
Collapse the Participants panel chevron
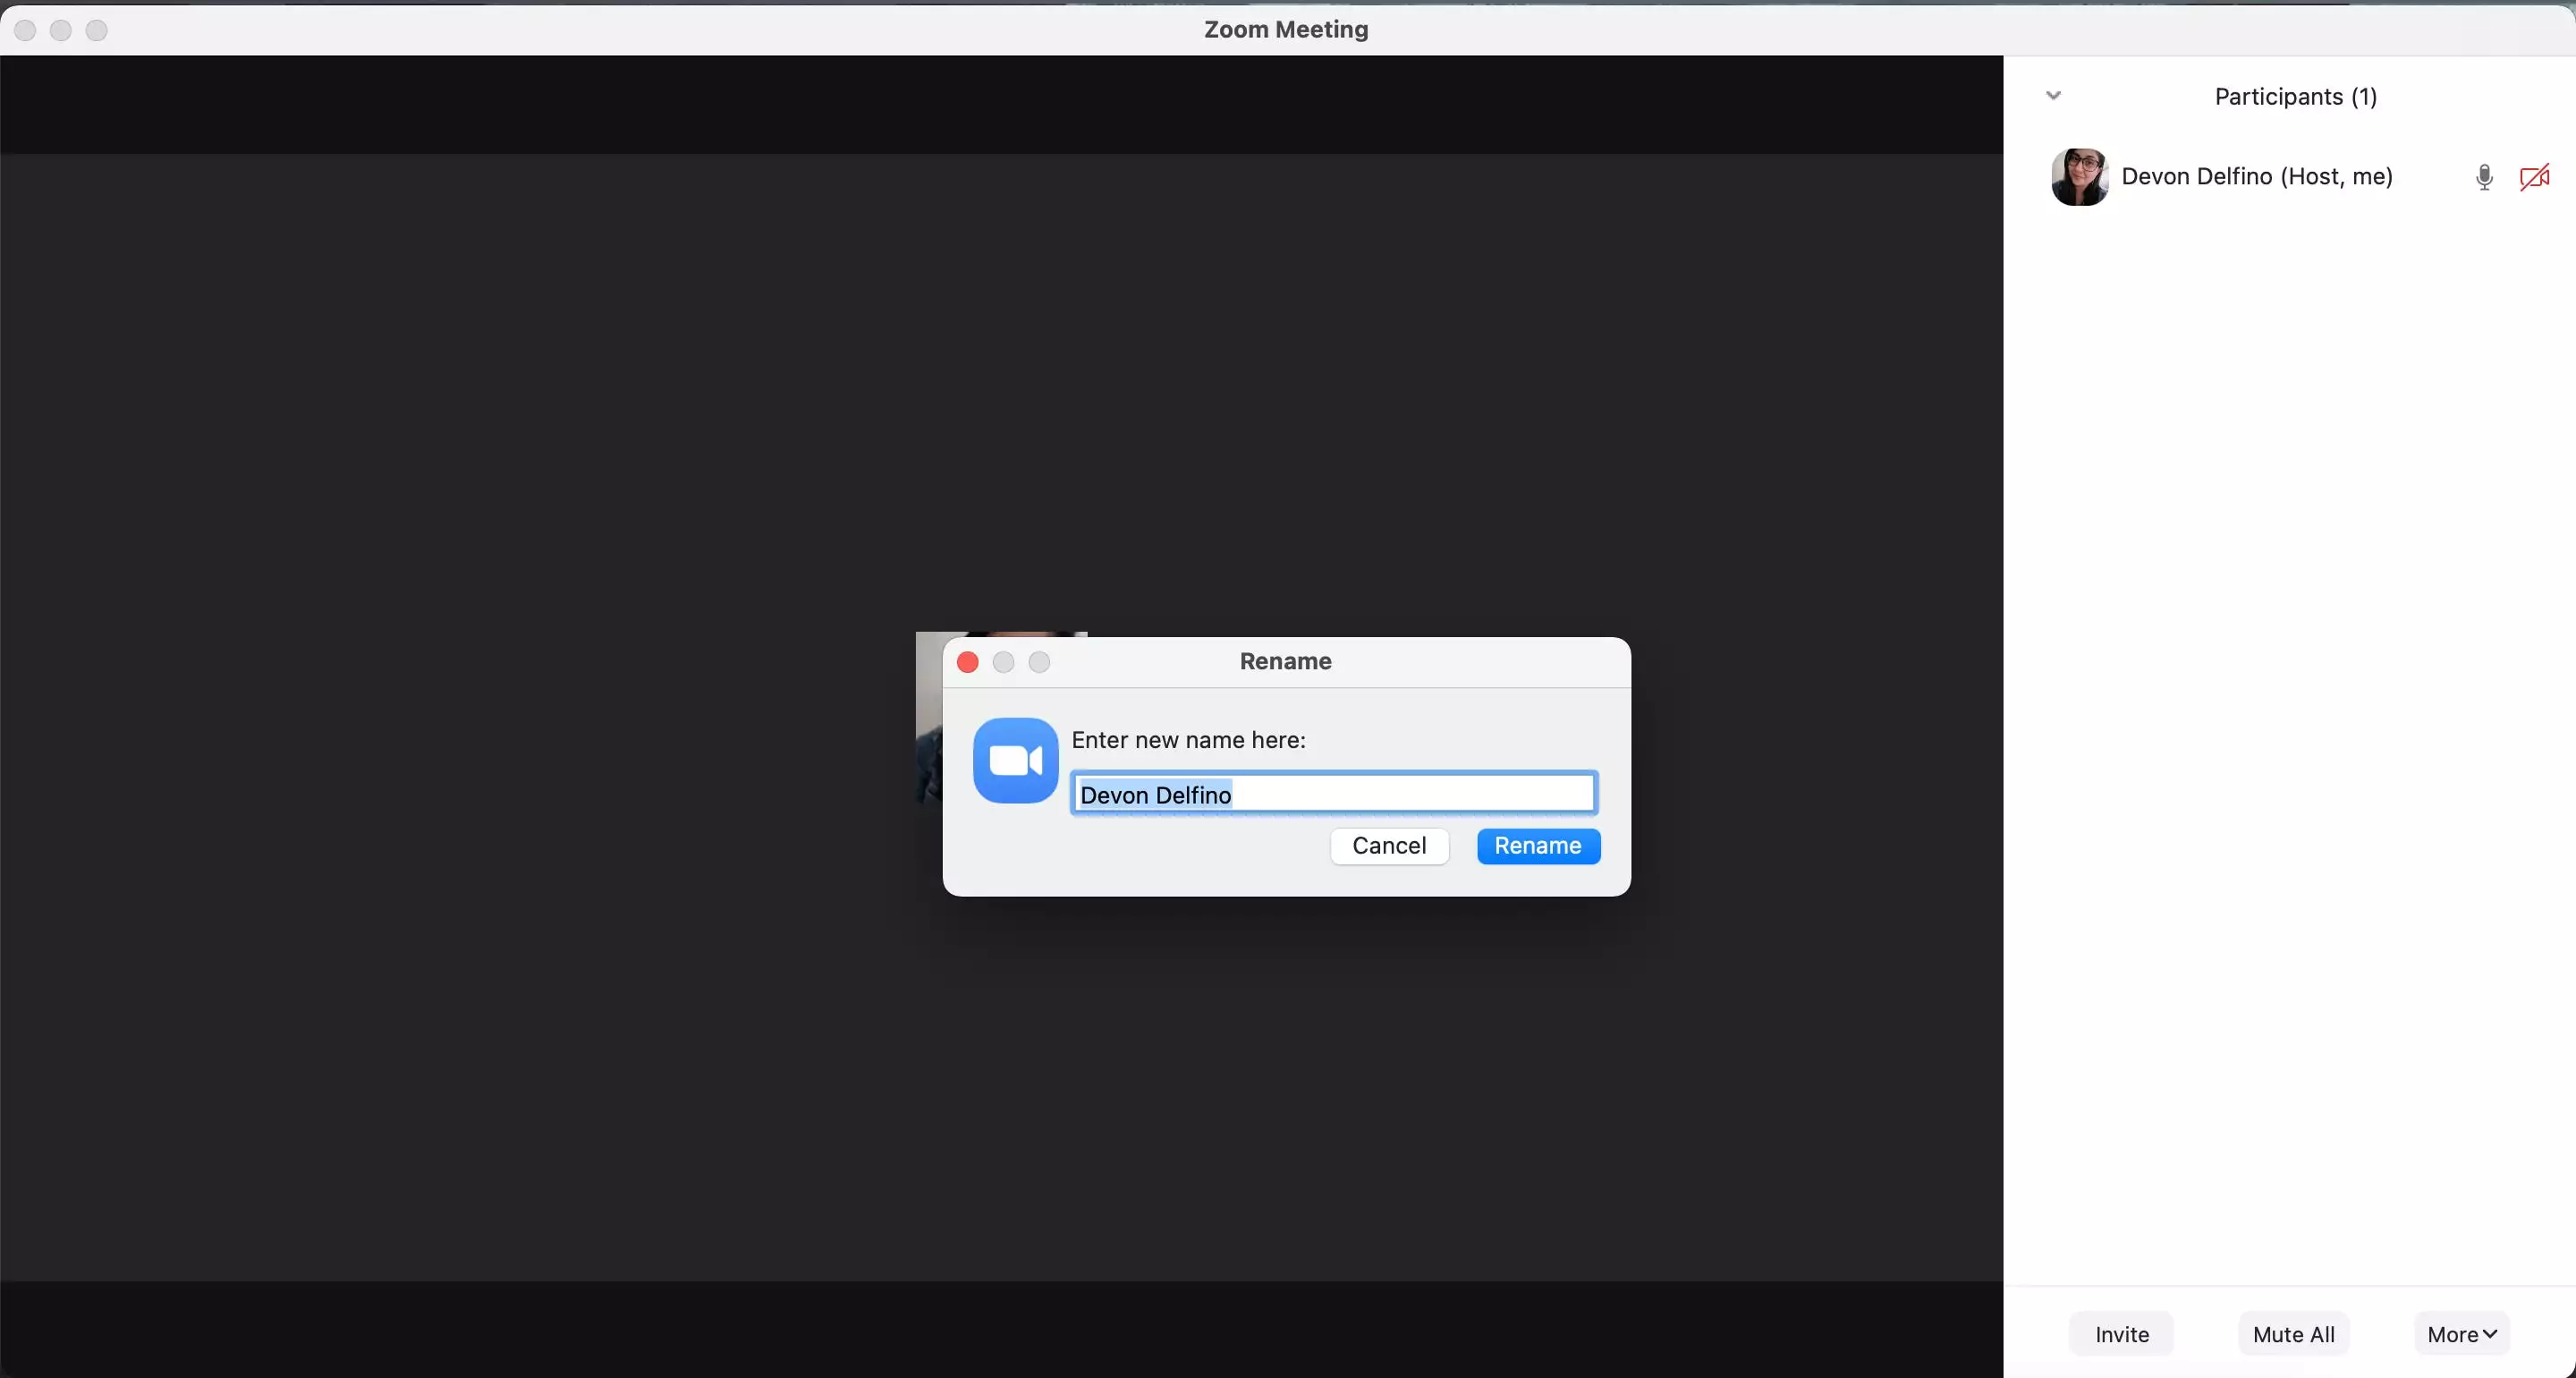(x=2053, y=96)
